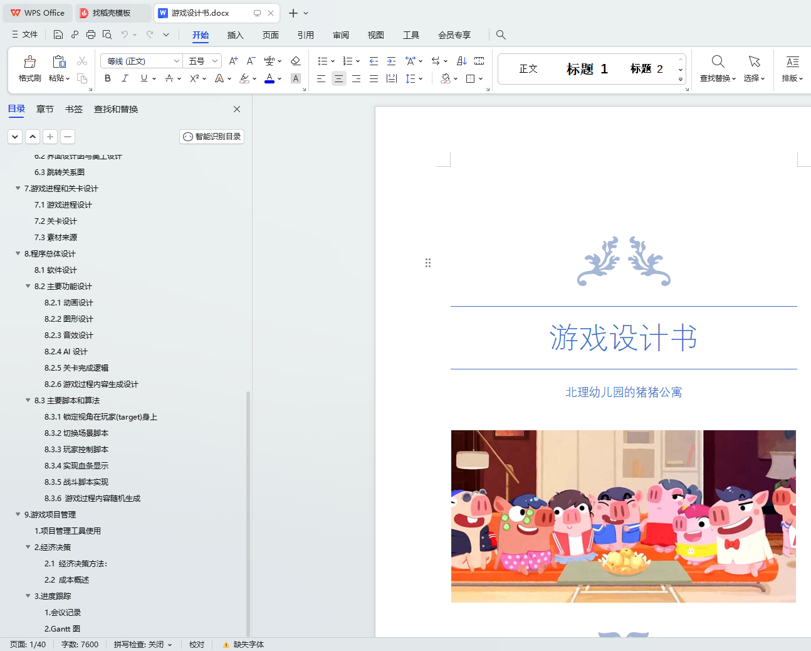Open Find and Replace (查找替换) tool
Screen dimensions: 811x651
[718, 68]
